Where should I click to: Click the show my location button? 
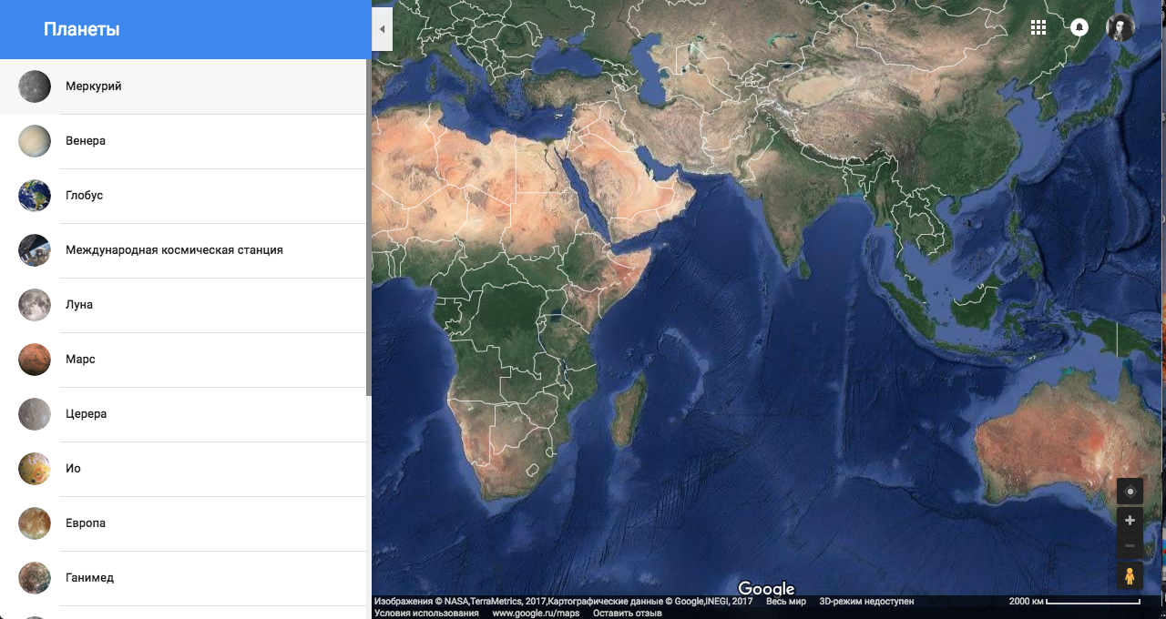[x=1130, y=492]
